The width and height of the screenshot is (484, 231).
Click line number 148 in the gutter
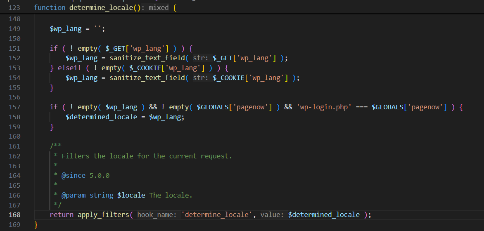14,19
